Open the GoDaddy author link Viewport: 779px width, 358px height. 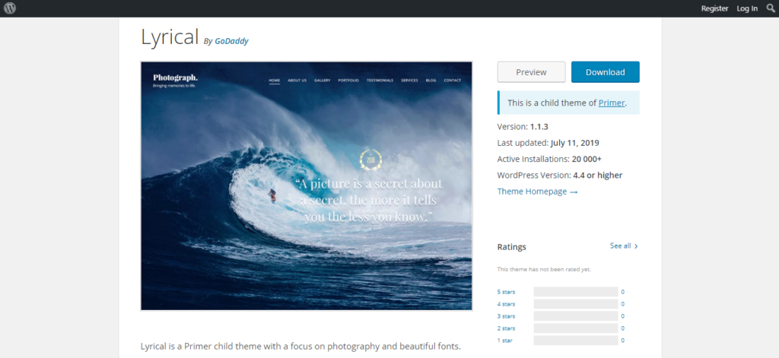pyautogui.click(x=231, y=41)
